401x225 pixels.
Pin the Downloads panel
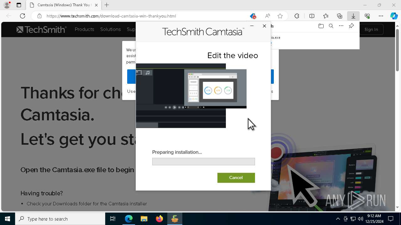point(351,26)
